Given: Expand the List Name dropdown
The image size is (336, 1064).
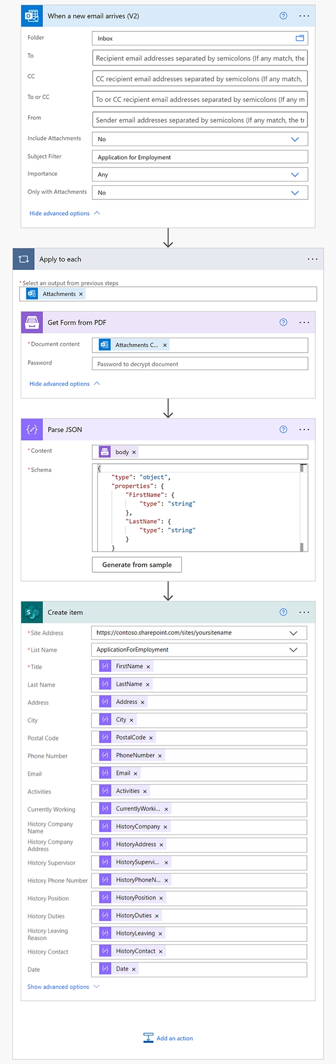Looking at the screenshot, I should point(293,650).
